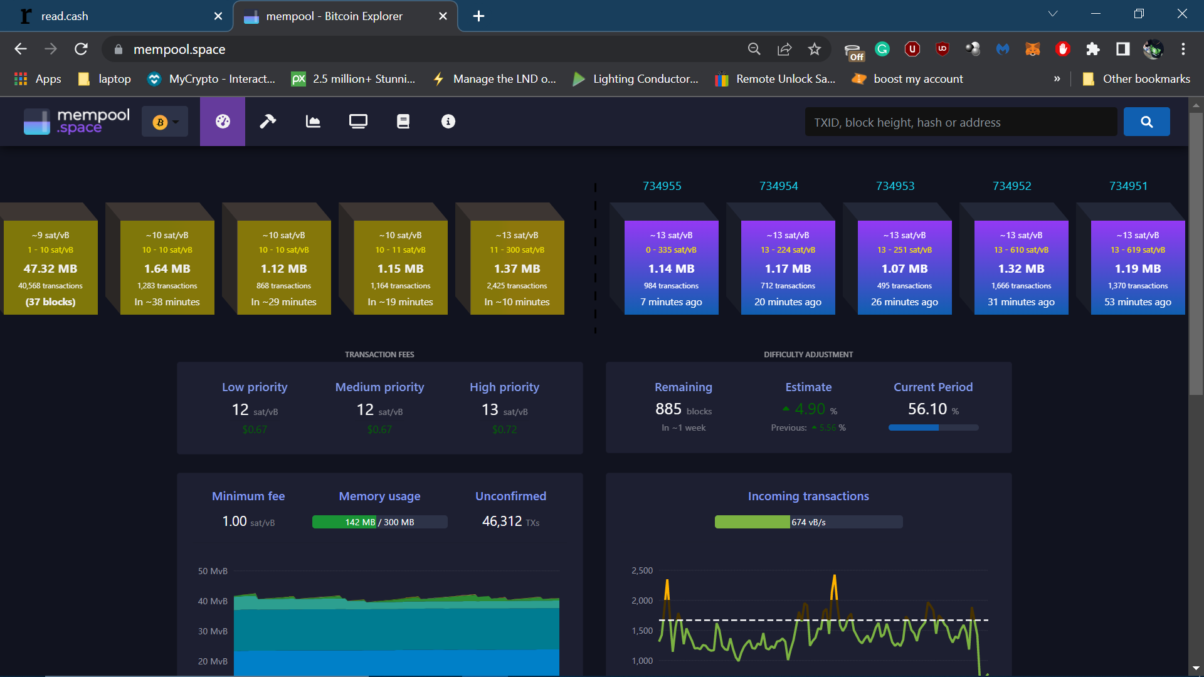The width and height of the screenshot is (1204, 677).
Task: Click the TXID search input field
Action: coord(961,122)
